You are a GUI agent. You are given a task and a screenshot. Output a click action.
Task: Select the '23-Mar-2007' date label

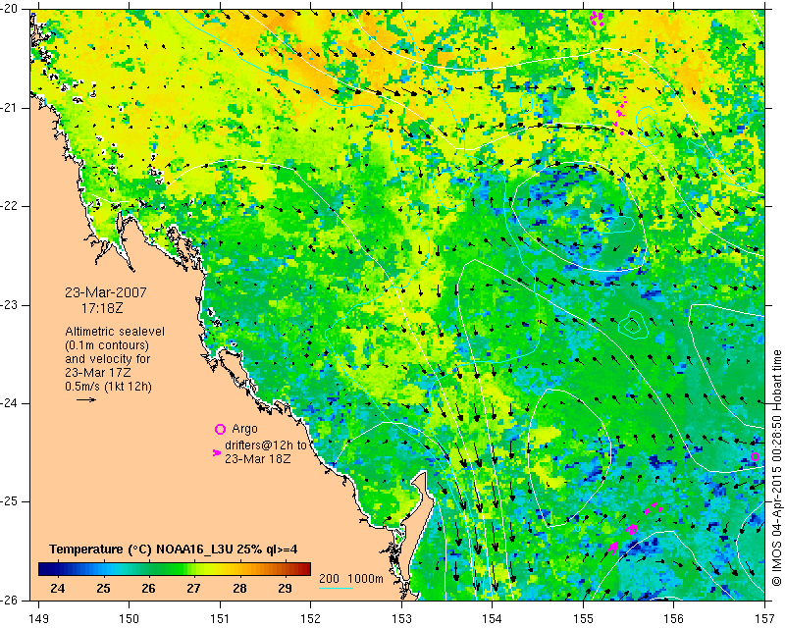(106, 292)
